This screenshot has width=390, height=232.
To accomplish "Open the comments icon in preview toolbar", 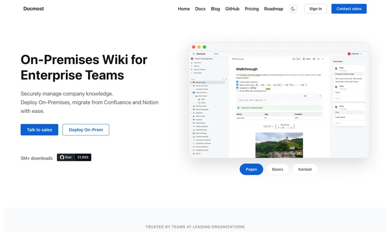I will [x=314, y=59].
